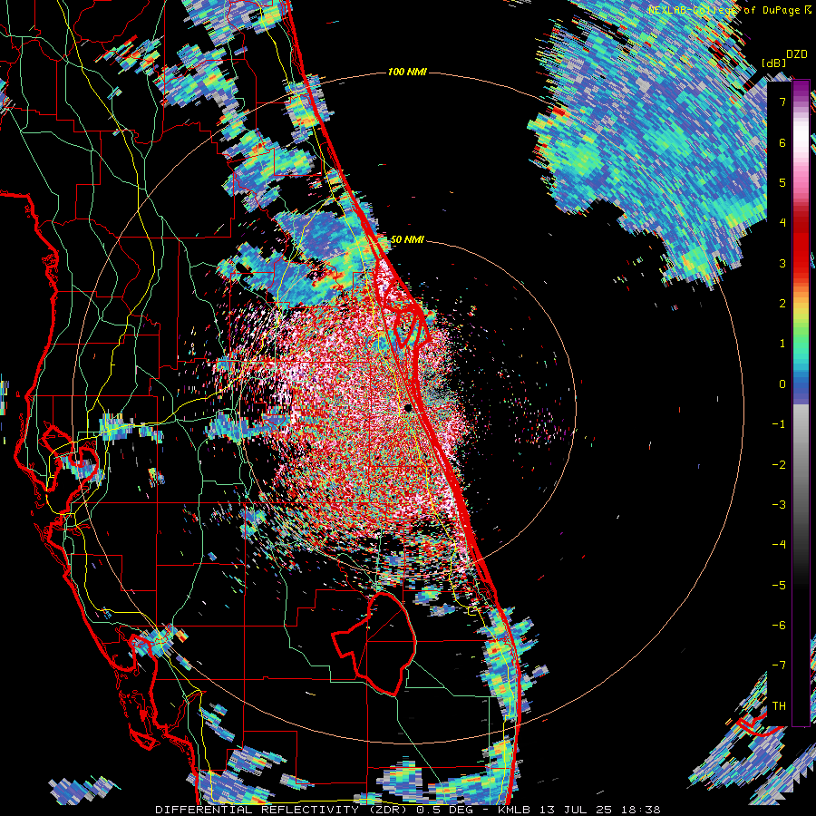
Task: Select the 5 dB value on the color scale
Action: (x=782, y=182)
